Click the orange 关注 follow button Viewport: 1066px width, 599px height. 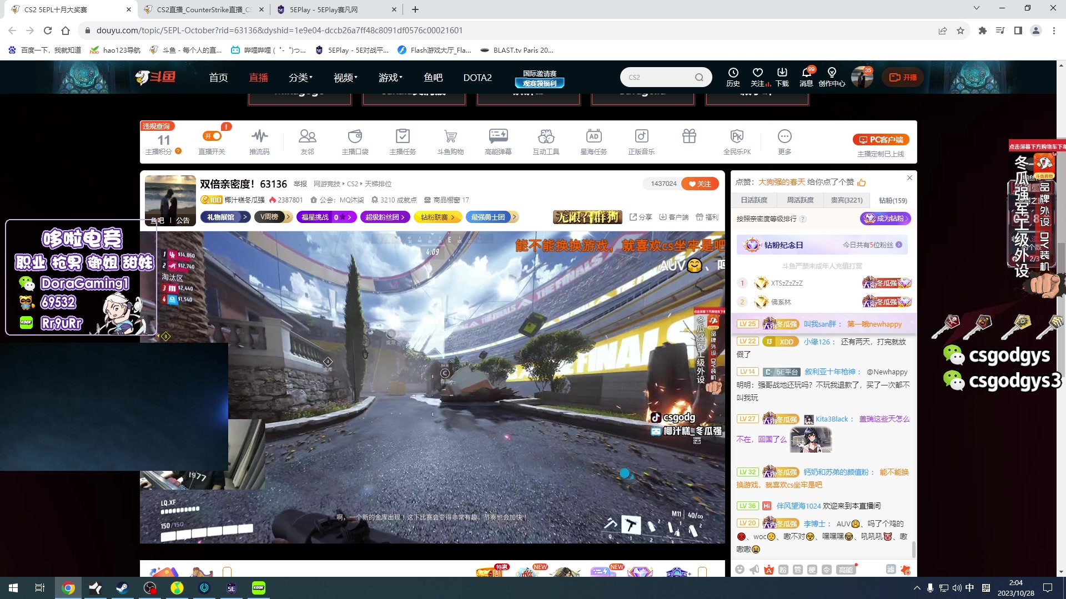point(700,184)
